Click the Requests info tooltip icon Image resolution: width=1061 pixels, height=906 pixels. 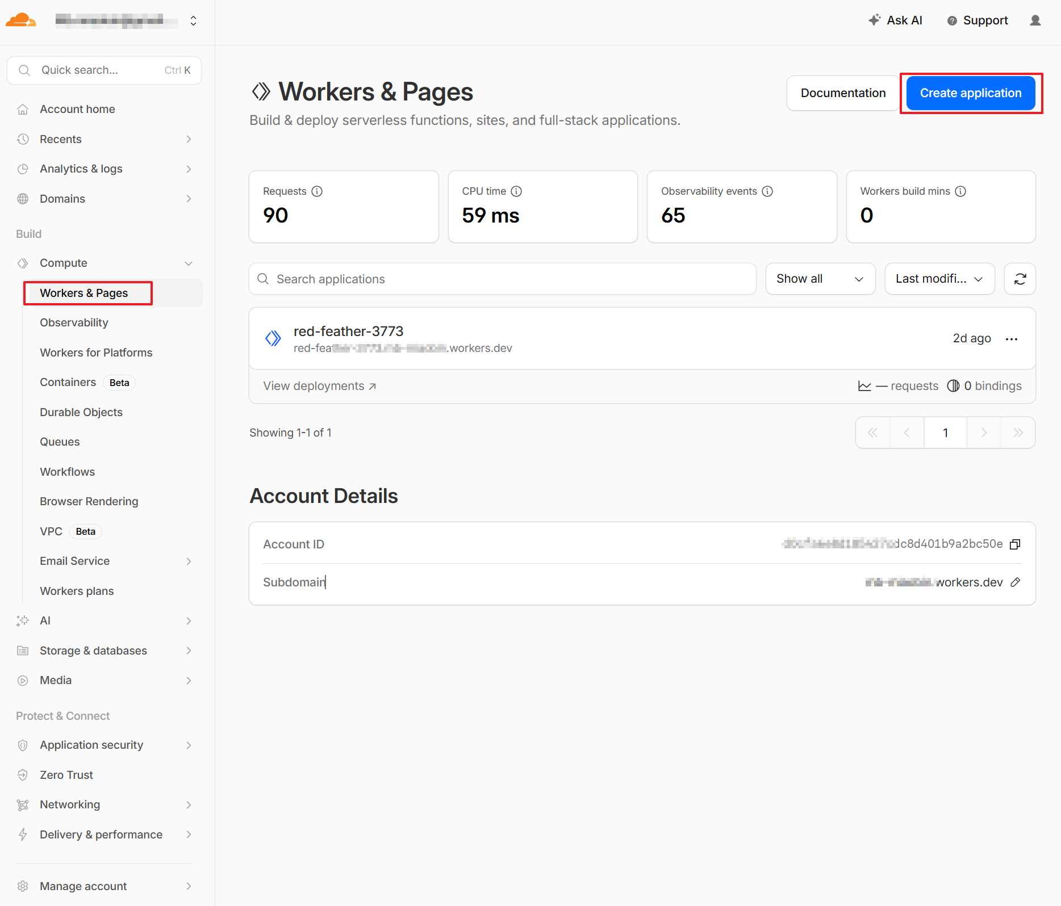click(316, 191)
